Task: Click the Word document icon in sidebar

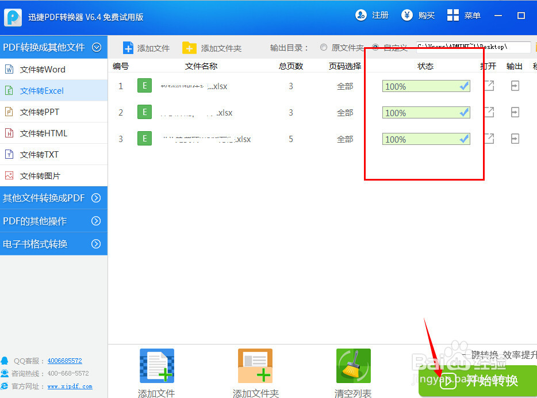Action: pyautogui.click(x=9, y=70)
